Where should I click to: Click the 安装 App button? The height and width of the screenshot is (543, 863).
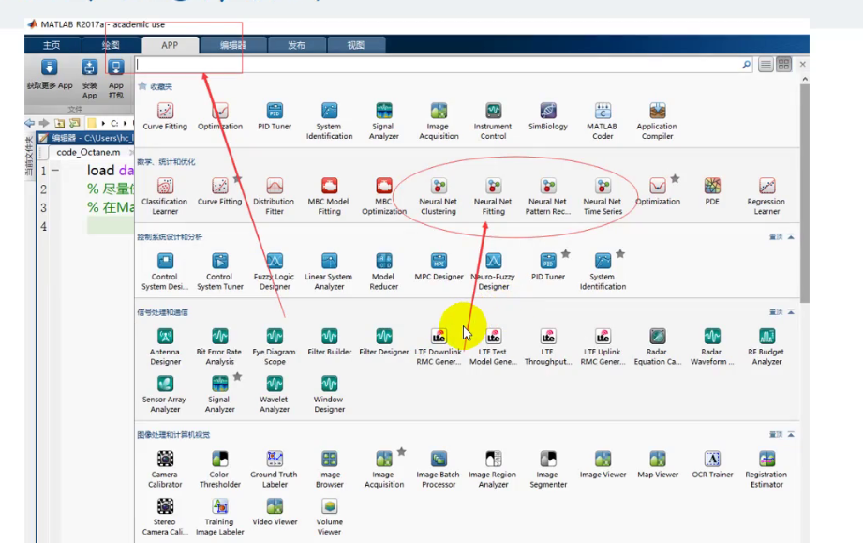[89, 80]
